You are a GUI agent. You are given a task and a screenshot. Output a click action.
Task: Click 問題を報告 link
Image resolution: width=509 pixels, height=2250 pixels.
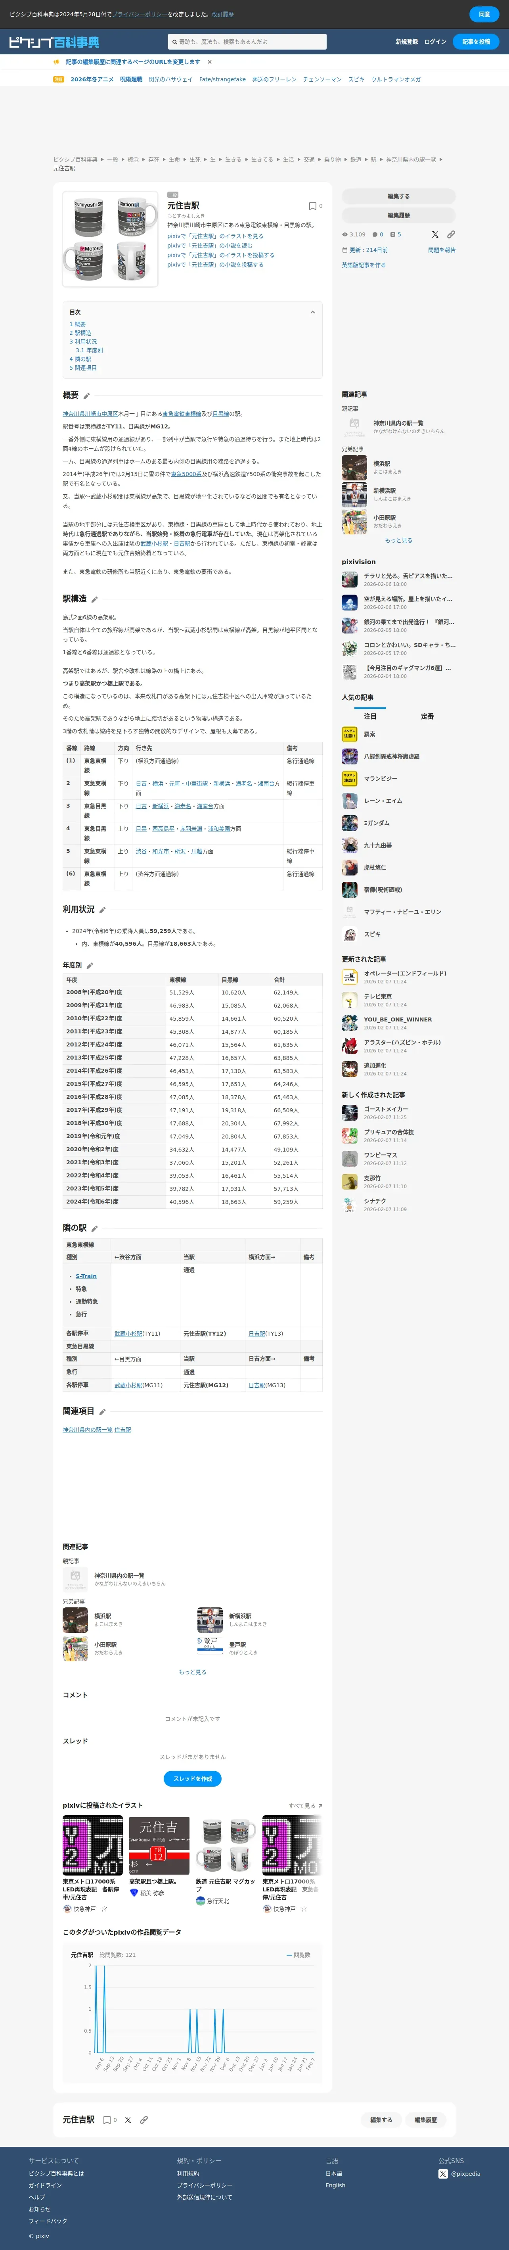(x=442, y=250)
